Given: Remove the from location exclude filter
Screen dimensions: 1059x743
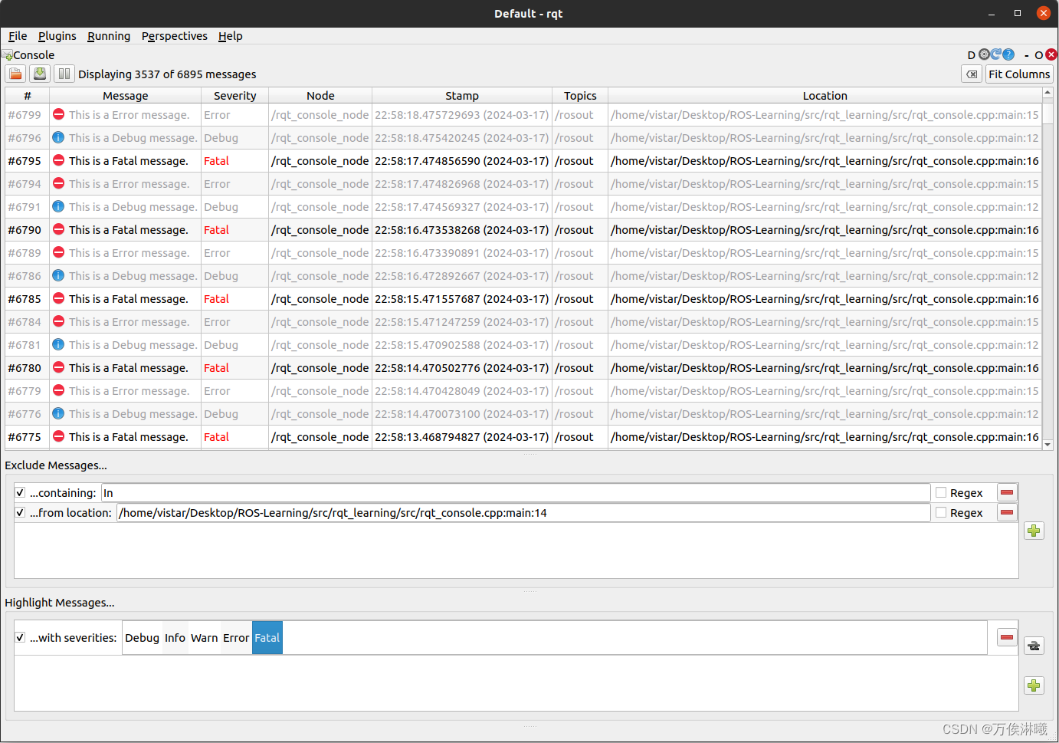Looking at the screenshot, I should point(1007,513).
